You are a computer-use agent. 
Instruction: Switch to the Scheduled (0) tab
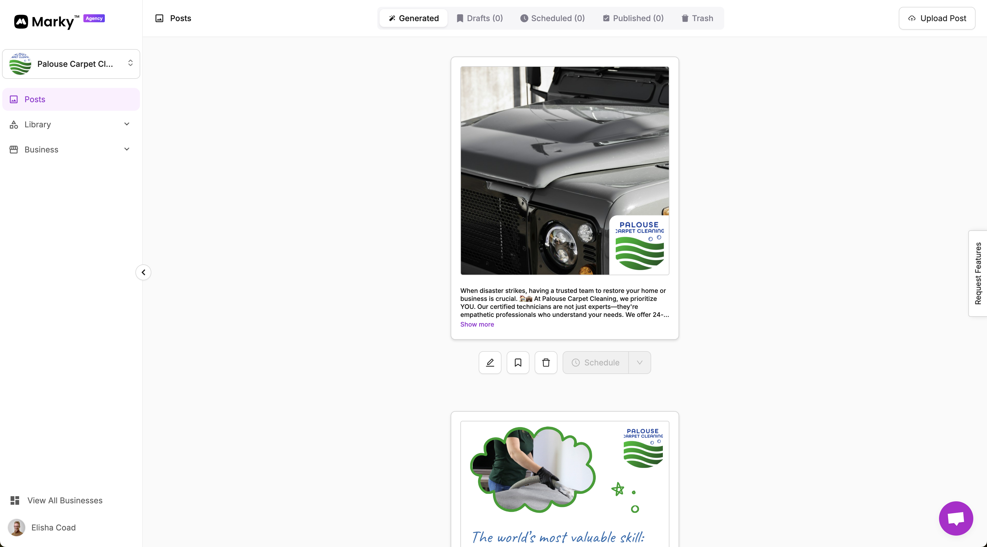552,18
